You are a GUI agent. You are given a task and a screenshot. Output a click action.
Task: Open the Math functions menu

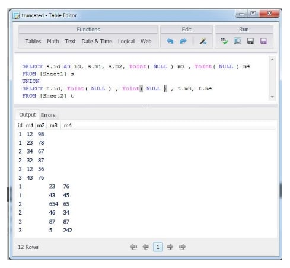53,42
